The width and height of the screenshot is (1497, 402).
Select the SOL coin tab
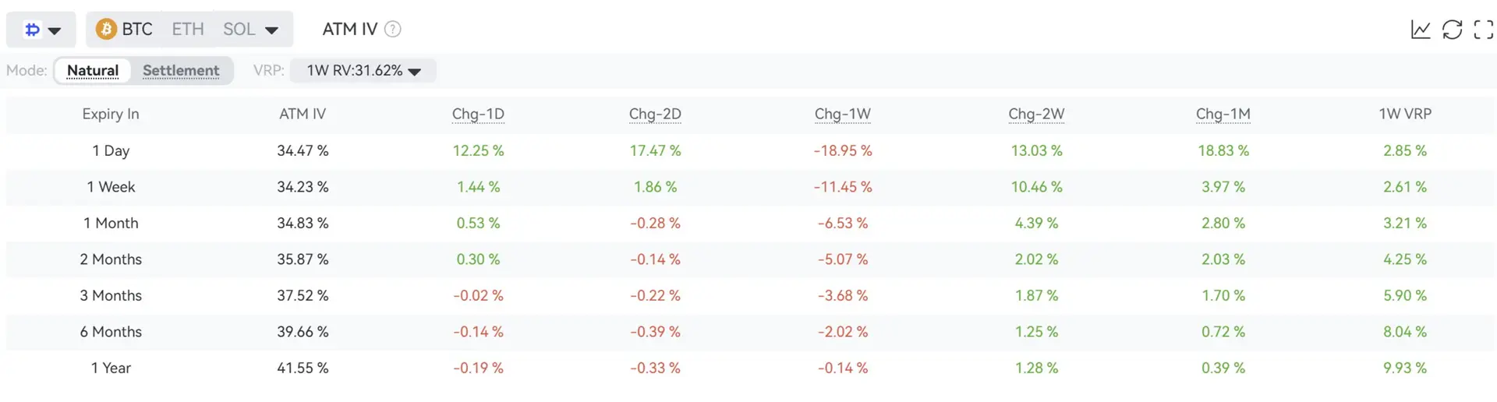pos(239,30)
